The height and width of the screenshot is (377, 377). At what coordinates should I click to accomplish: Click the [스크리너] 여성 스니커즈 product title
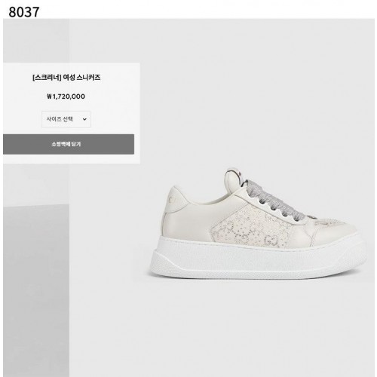(66, 78)
